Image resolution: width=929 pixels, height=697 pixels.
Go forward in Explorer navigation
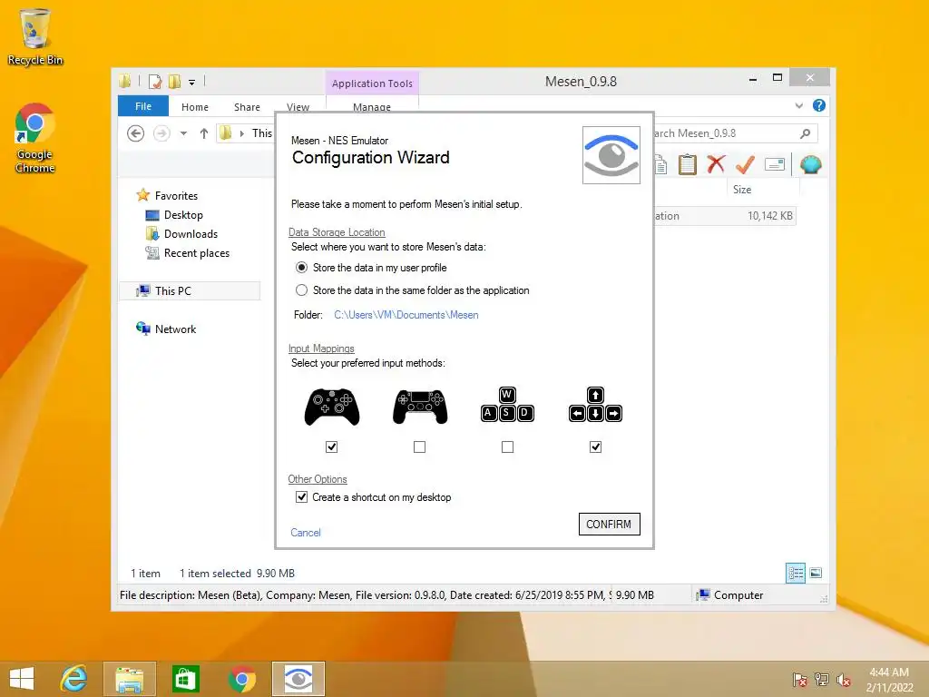[x=161, y=133]
